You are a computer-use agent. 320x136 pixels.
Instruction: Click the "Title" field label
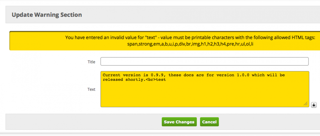click(91, 62)
